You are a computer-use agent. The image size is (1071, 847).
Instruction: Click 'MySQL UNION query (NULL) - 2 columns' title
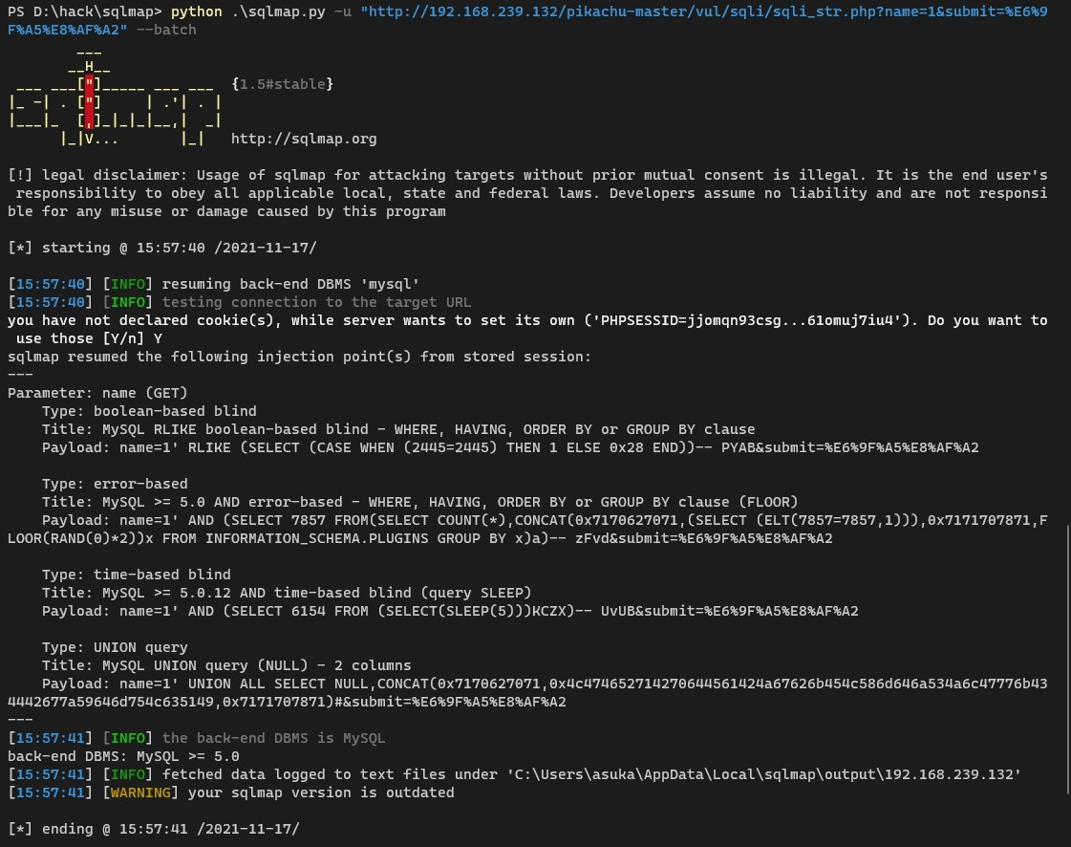click(257, 665)
